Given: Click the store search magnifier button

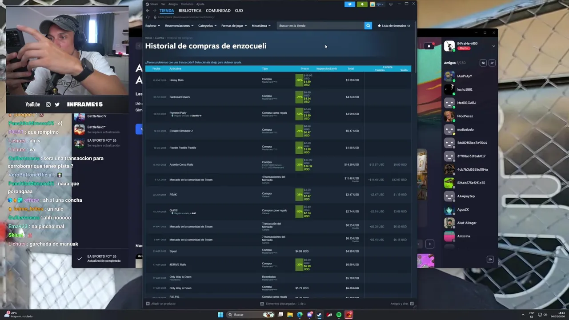Looking at the screenshot, I should (x=368, y=26).
